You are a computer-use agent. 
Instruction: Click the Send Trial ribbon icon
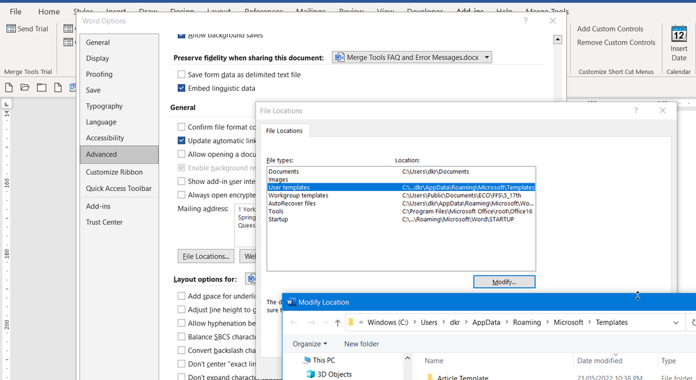point(11,29)
